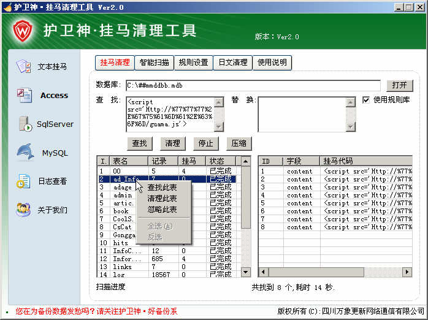Click the red 好备份系 promotion link
The height and width of the screenshot is (320, 428).
pos(97,311)
